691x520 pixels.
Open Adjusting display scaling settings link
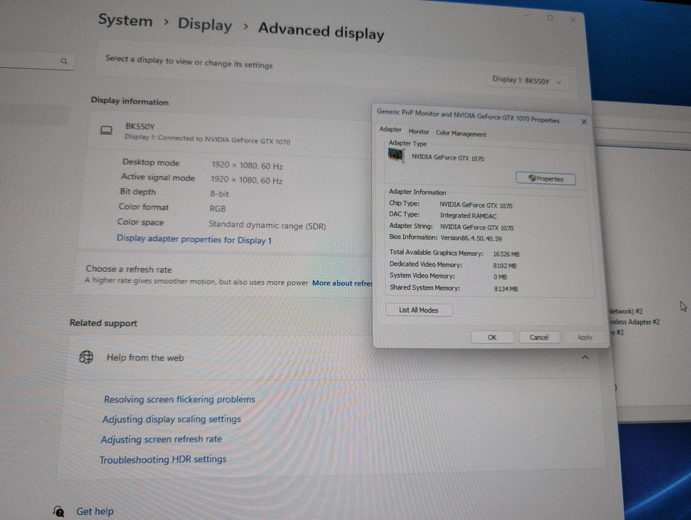172,419
